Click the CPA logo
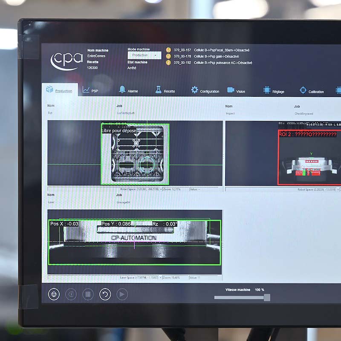341x341 pixels. (66, 61)
